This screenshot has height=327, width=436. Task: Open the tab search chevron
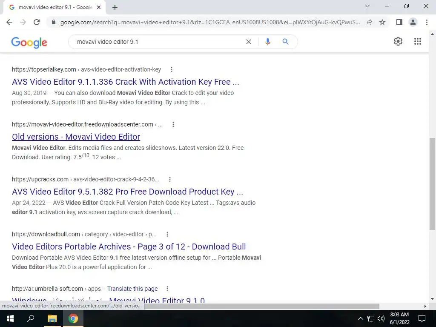367,6
